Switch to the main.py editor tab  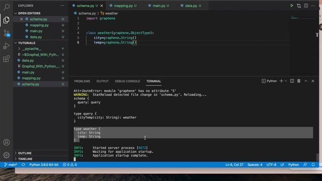pyautogui.click(x=158, y=6)
